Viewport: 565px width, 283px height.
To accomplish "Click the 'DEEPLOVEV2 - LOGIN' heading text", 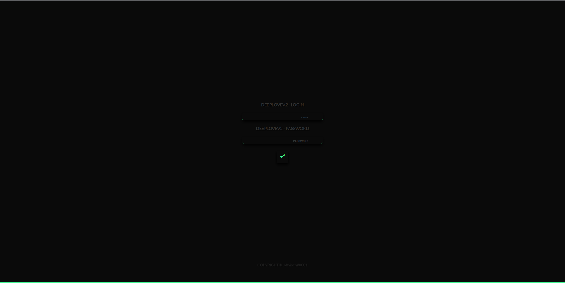I will coord(282,105).
